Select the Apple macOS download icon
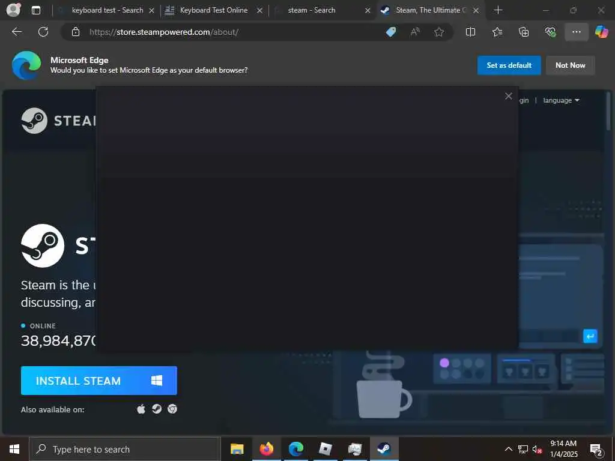The width and height of the screenshot is (615, 461). point(141,409)
